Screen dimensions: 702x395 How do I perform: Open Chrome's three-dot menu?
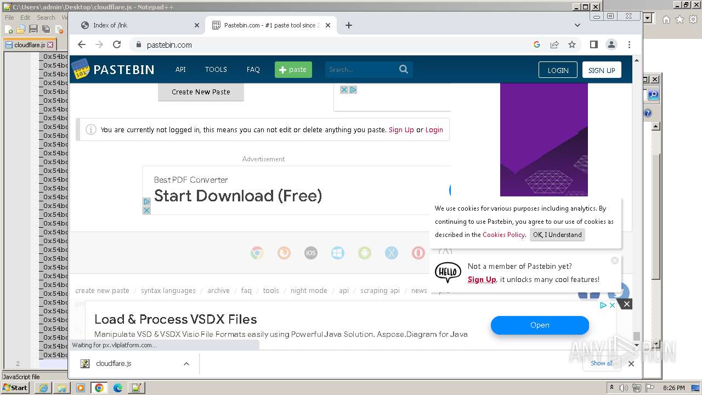coord(629,44)
